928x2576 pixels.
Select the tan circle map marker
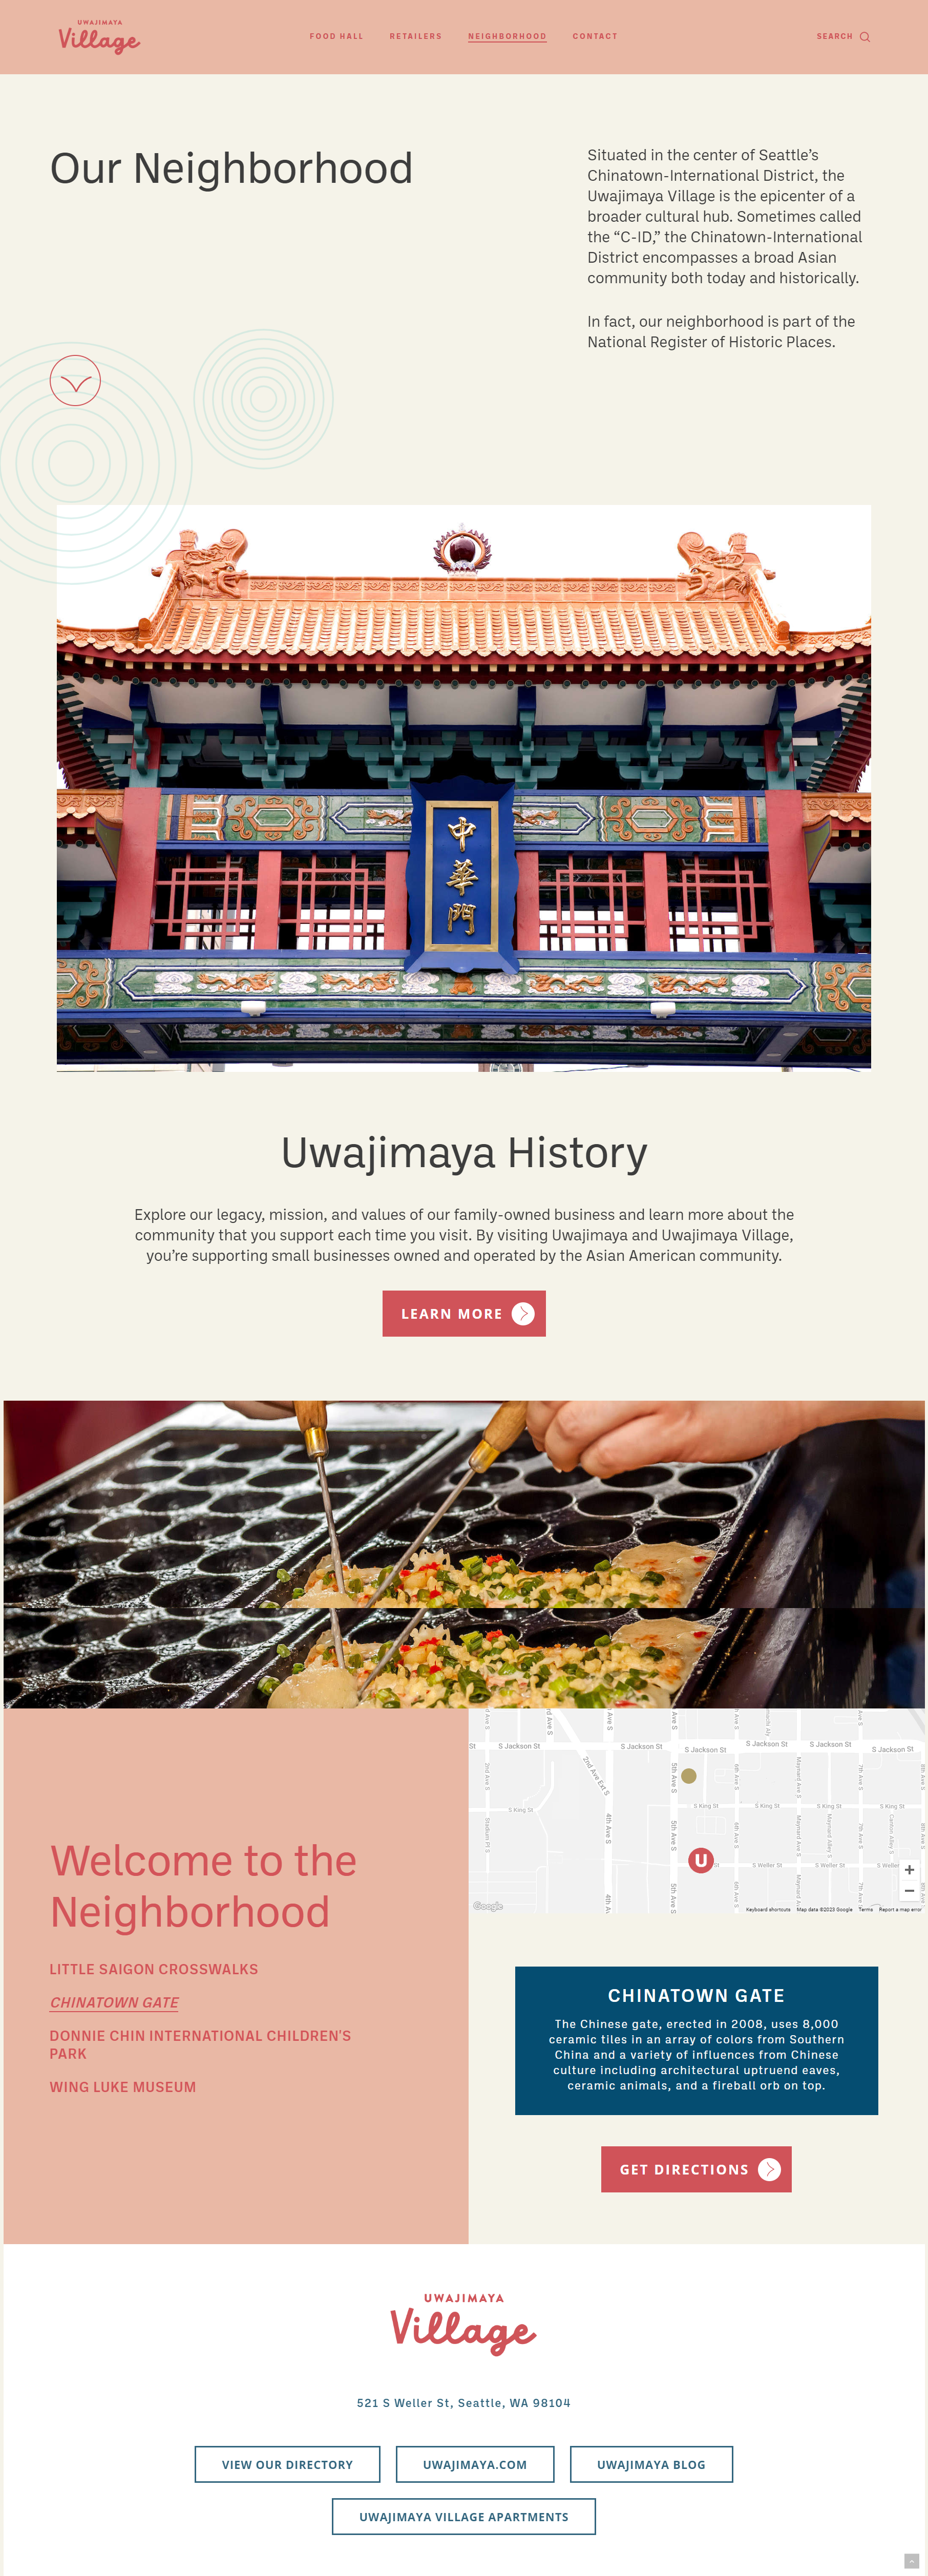pos(688,1776)
